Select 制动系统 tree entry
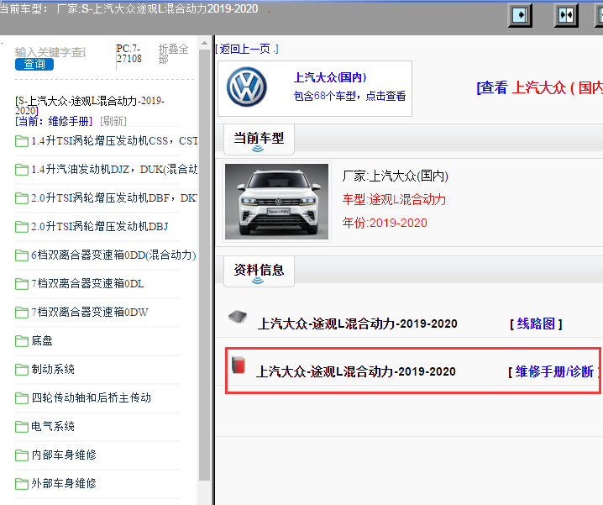 53,369
